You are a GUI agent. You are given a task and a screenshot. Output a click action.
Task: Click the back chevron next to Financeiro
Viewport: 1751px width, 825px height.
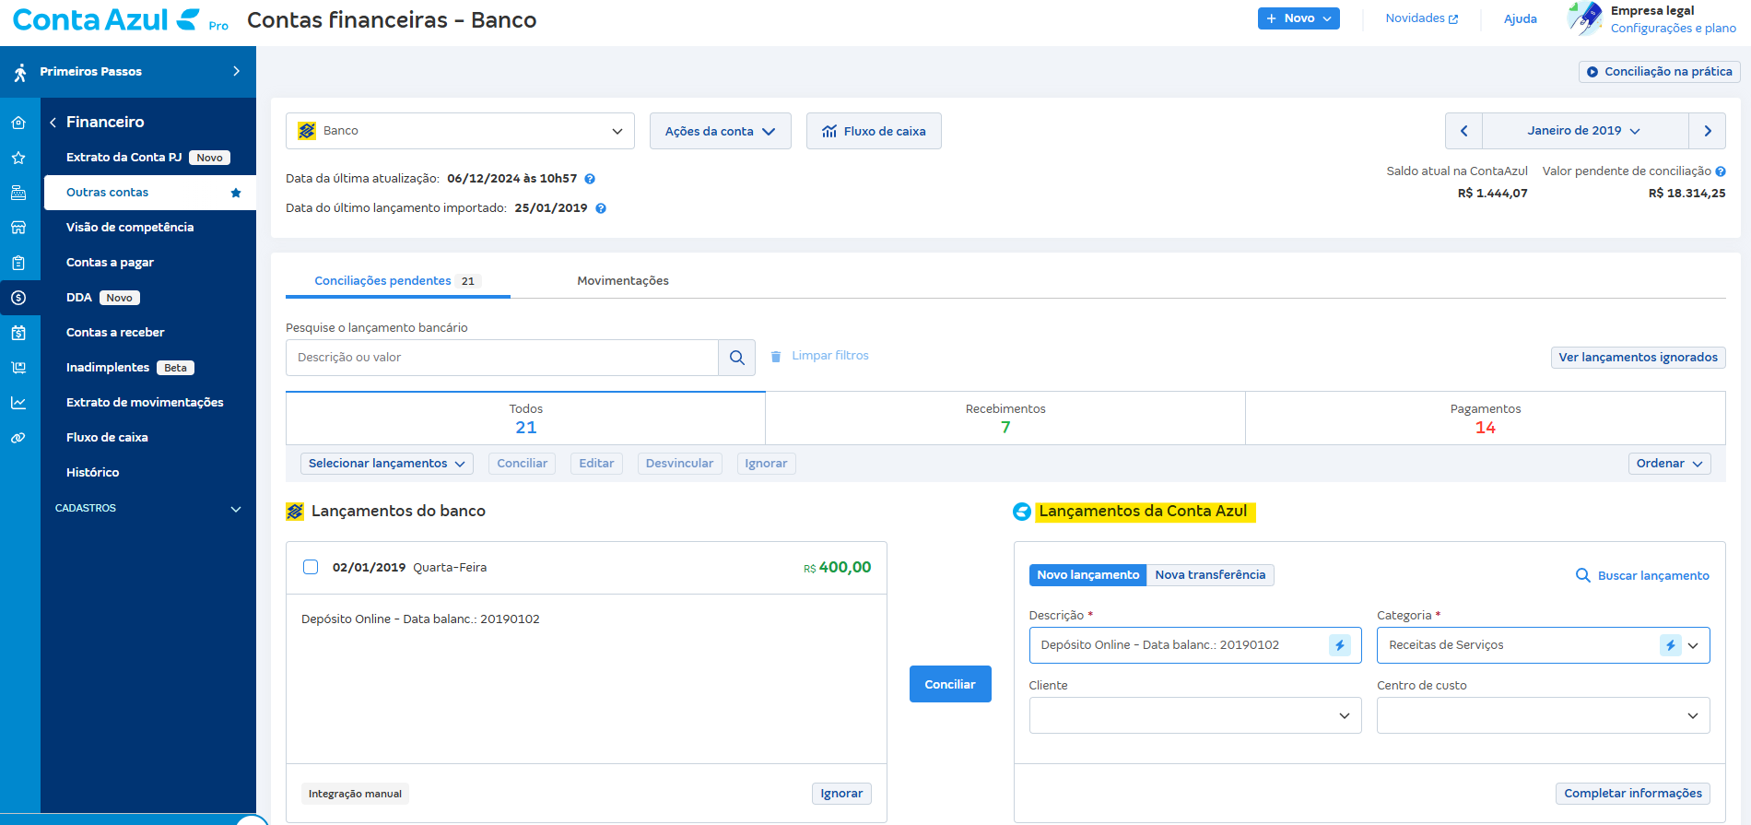point(53,123)
